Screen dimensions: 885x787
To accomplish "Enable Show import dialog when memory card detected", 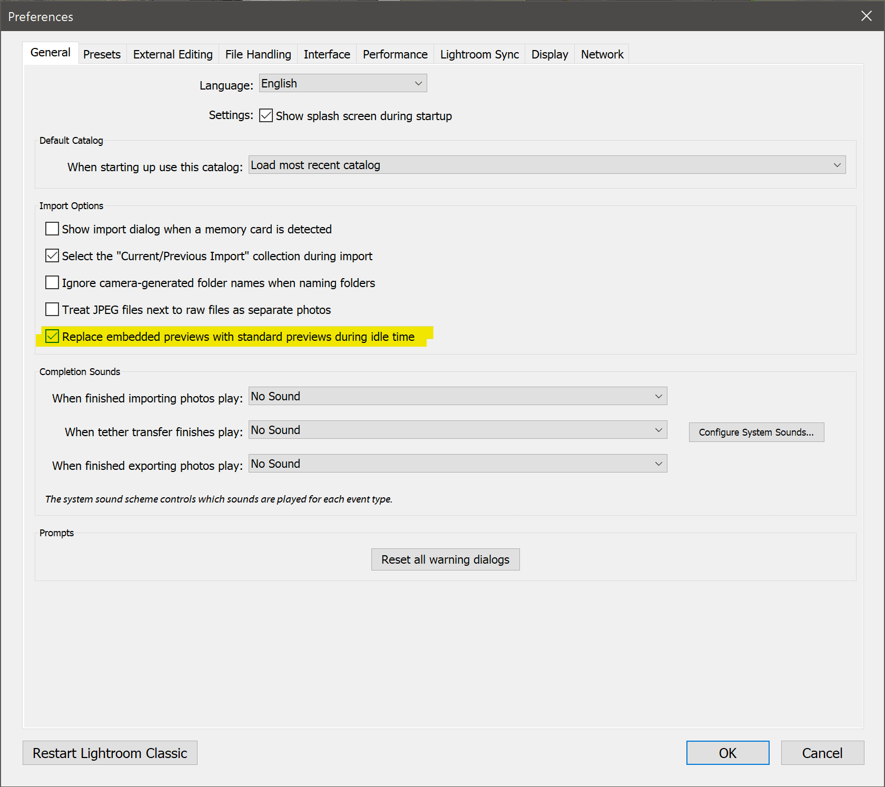I will coord(52,229).
